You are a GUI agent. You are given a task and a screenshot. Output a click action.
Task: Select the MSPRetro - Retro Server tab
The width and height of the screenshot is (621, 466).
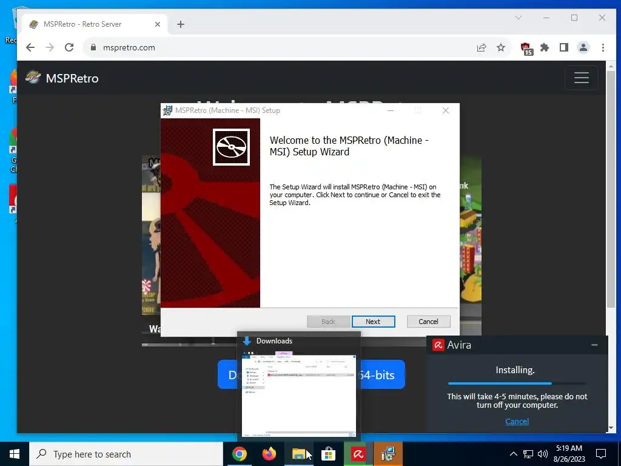click(x=95, y=24)
